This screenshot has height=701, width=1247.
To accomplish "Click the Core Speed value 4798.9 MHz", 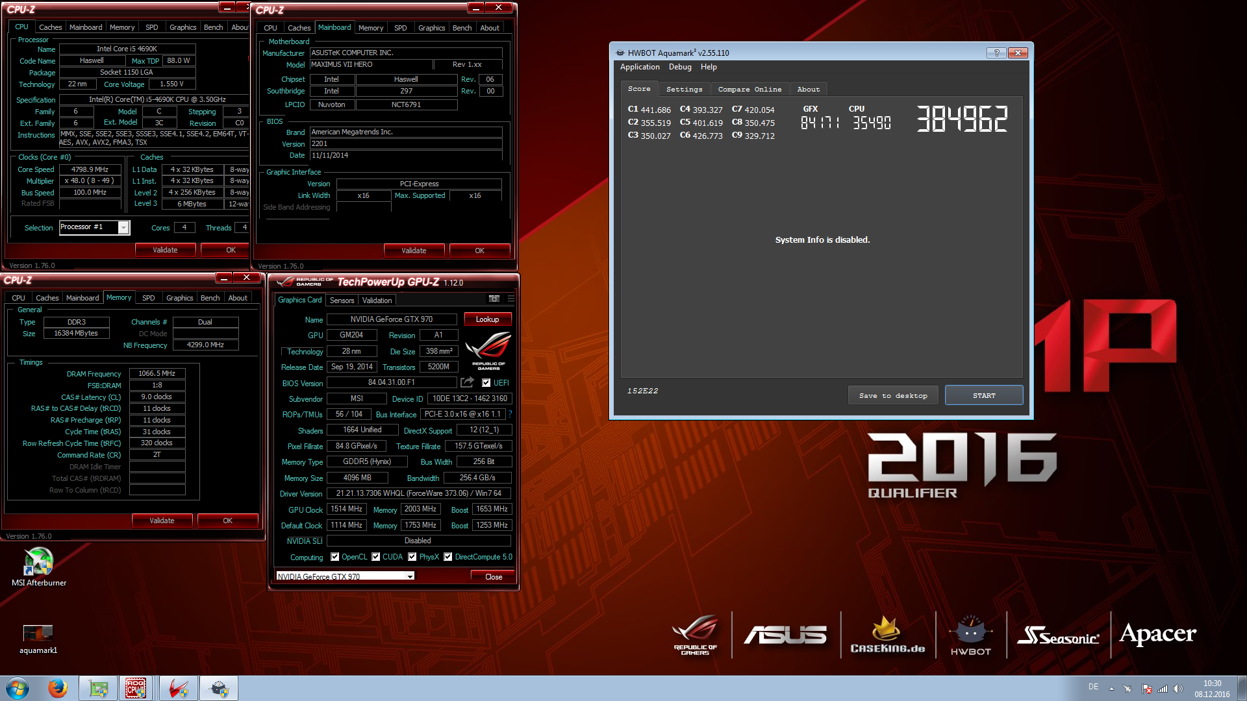I will click(90, 169).
